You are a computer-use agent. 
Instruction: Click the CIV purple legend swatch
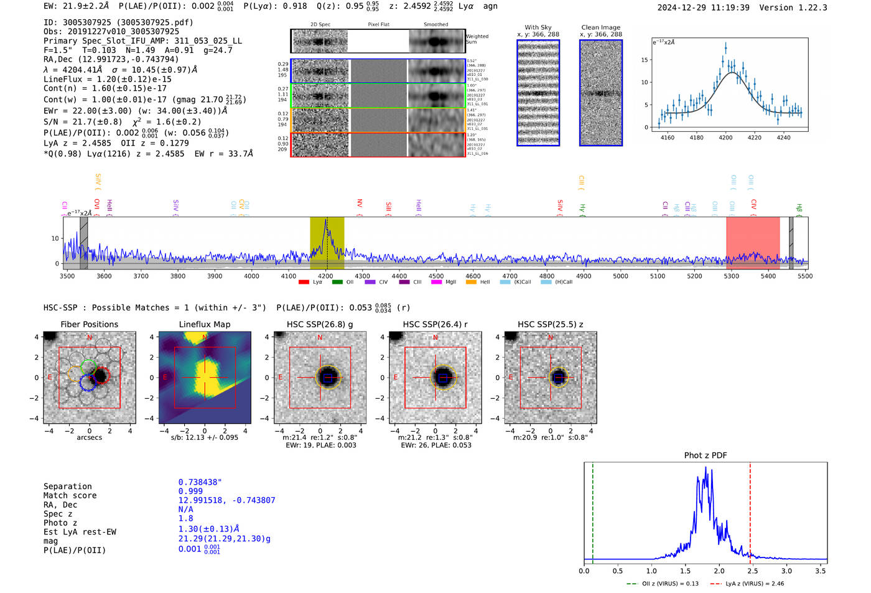[370, 282]
